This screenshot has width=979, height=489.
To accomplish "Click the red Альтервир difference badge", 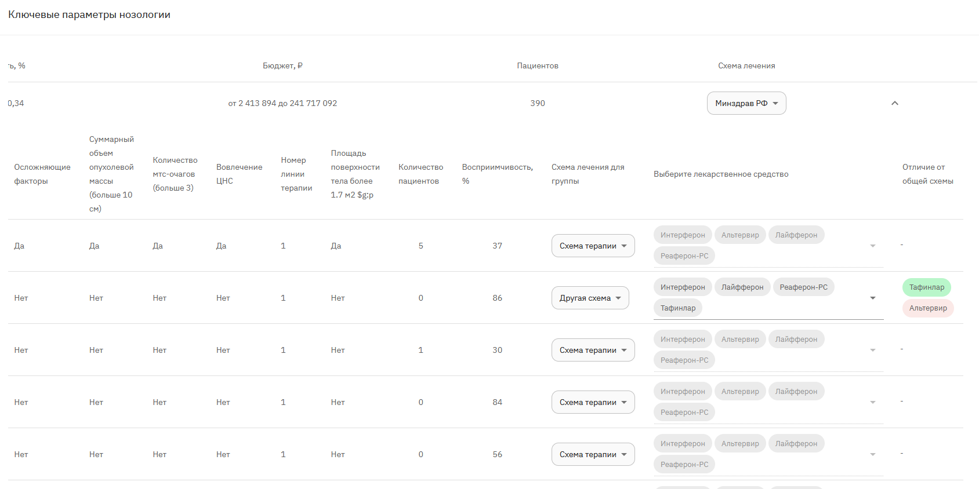I will [x=928, y=308].
